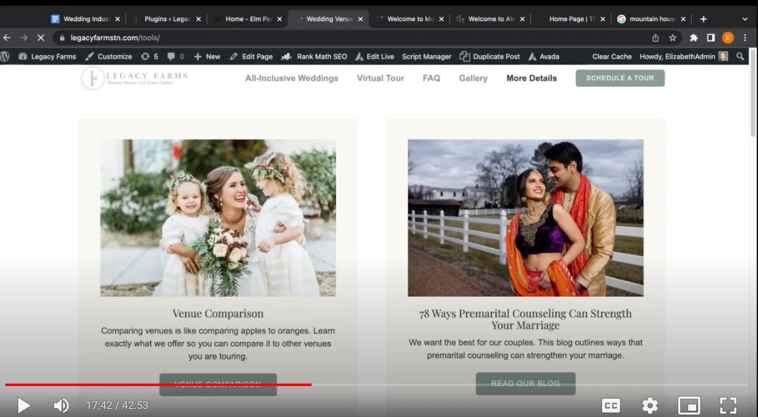Switch to Home - Elm Pa tab

[x=248, y=19]
